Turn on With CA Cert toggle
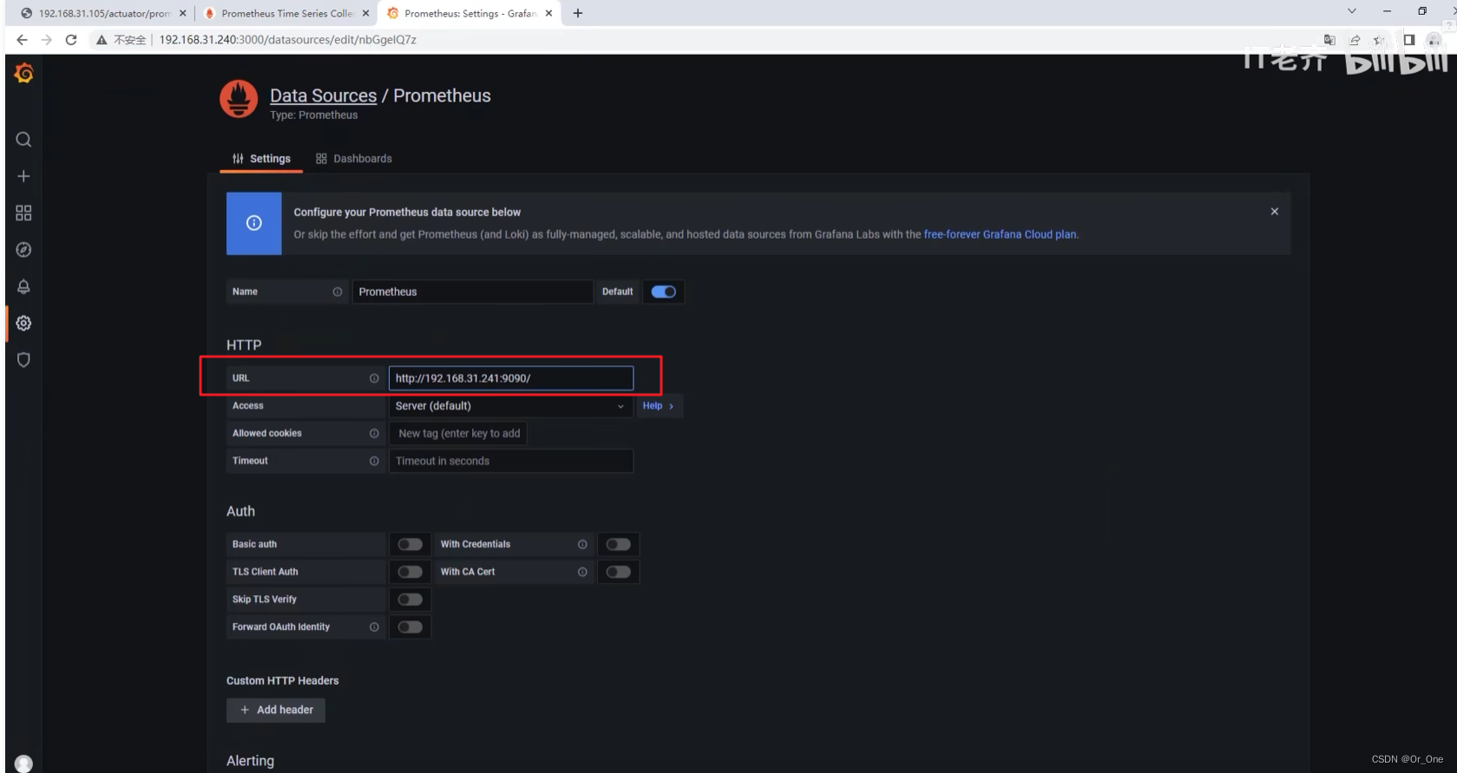This screenshot has height=773, width=1457. click(619, 572)
